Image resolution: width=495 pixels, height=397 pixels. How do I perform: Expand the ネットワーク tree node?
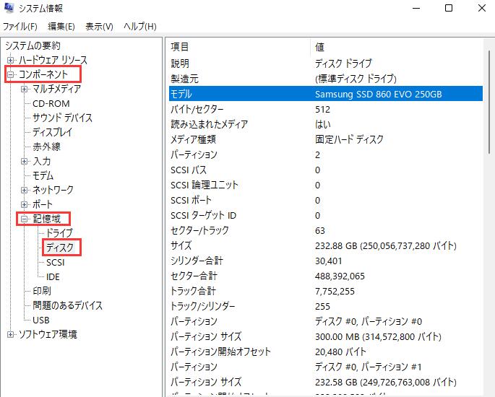25,190
